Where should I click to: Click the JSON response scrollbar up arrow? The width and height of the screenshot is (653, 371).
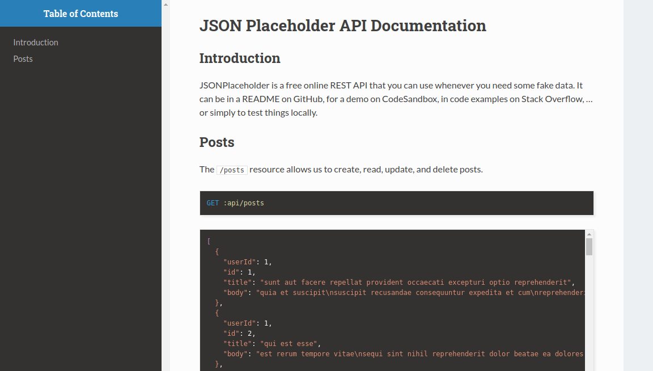[589, 234]
